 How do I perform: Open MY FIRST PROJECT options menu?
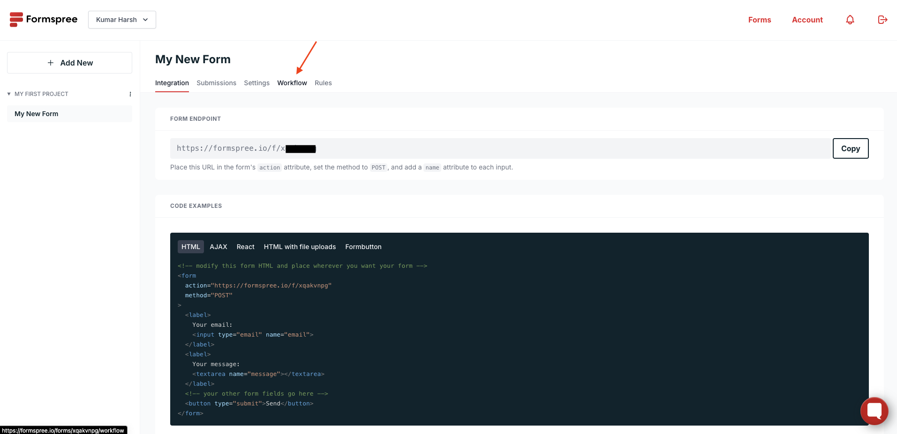tap(130, 94)
